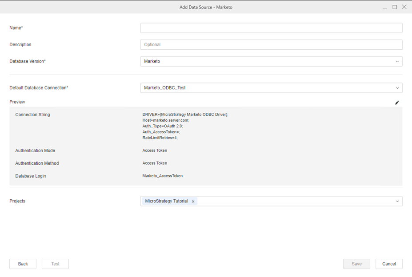Screen dimensions: 412x277
Task: Click the Authentication Mode label
Action: (x=35, y=150)
